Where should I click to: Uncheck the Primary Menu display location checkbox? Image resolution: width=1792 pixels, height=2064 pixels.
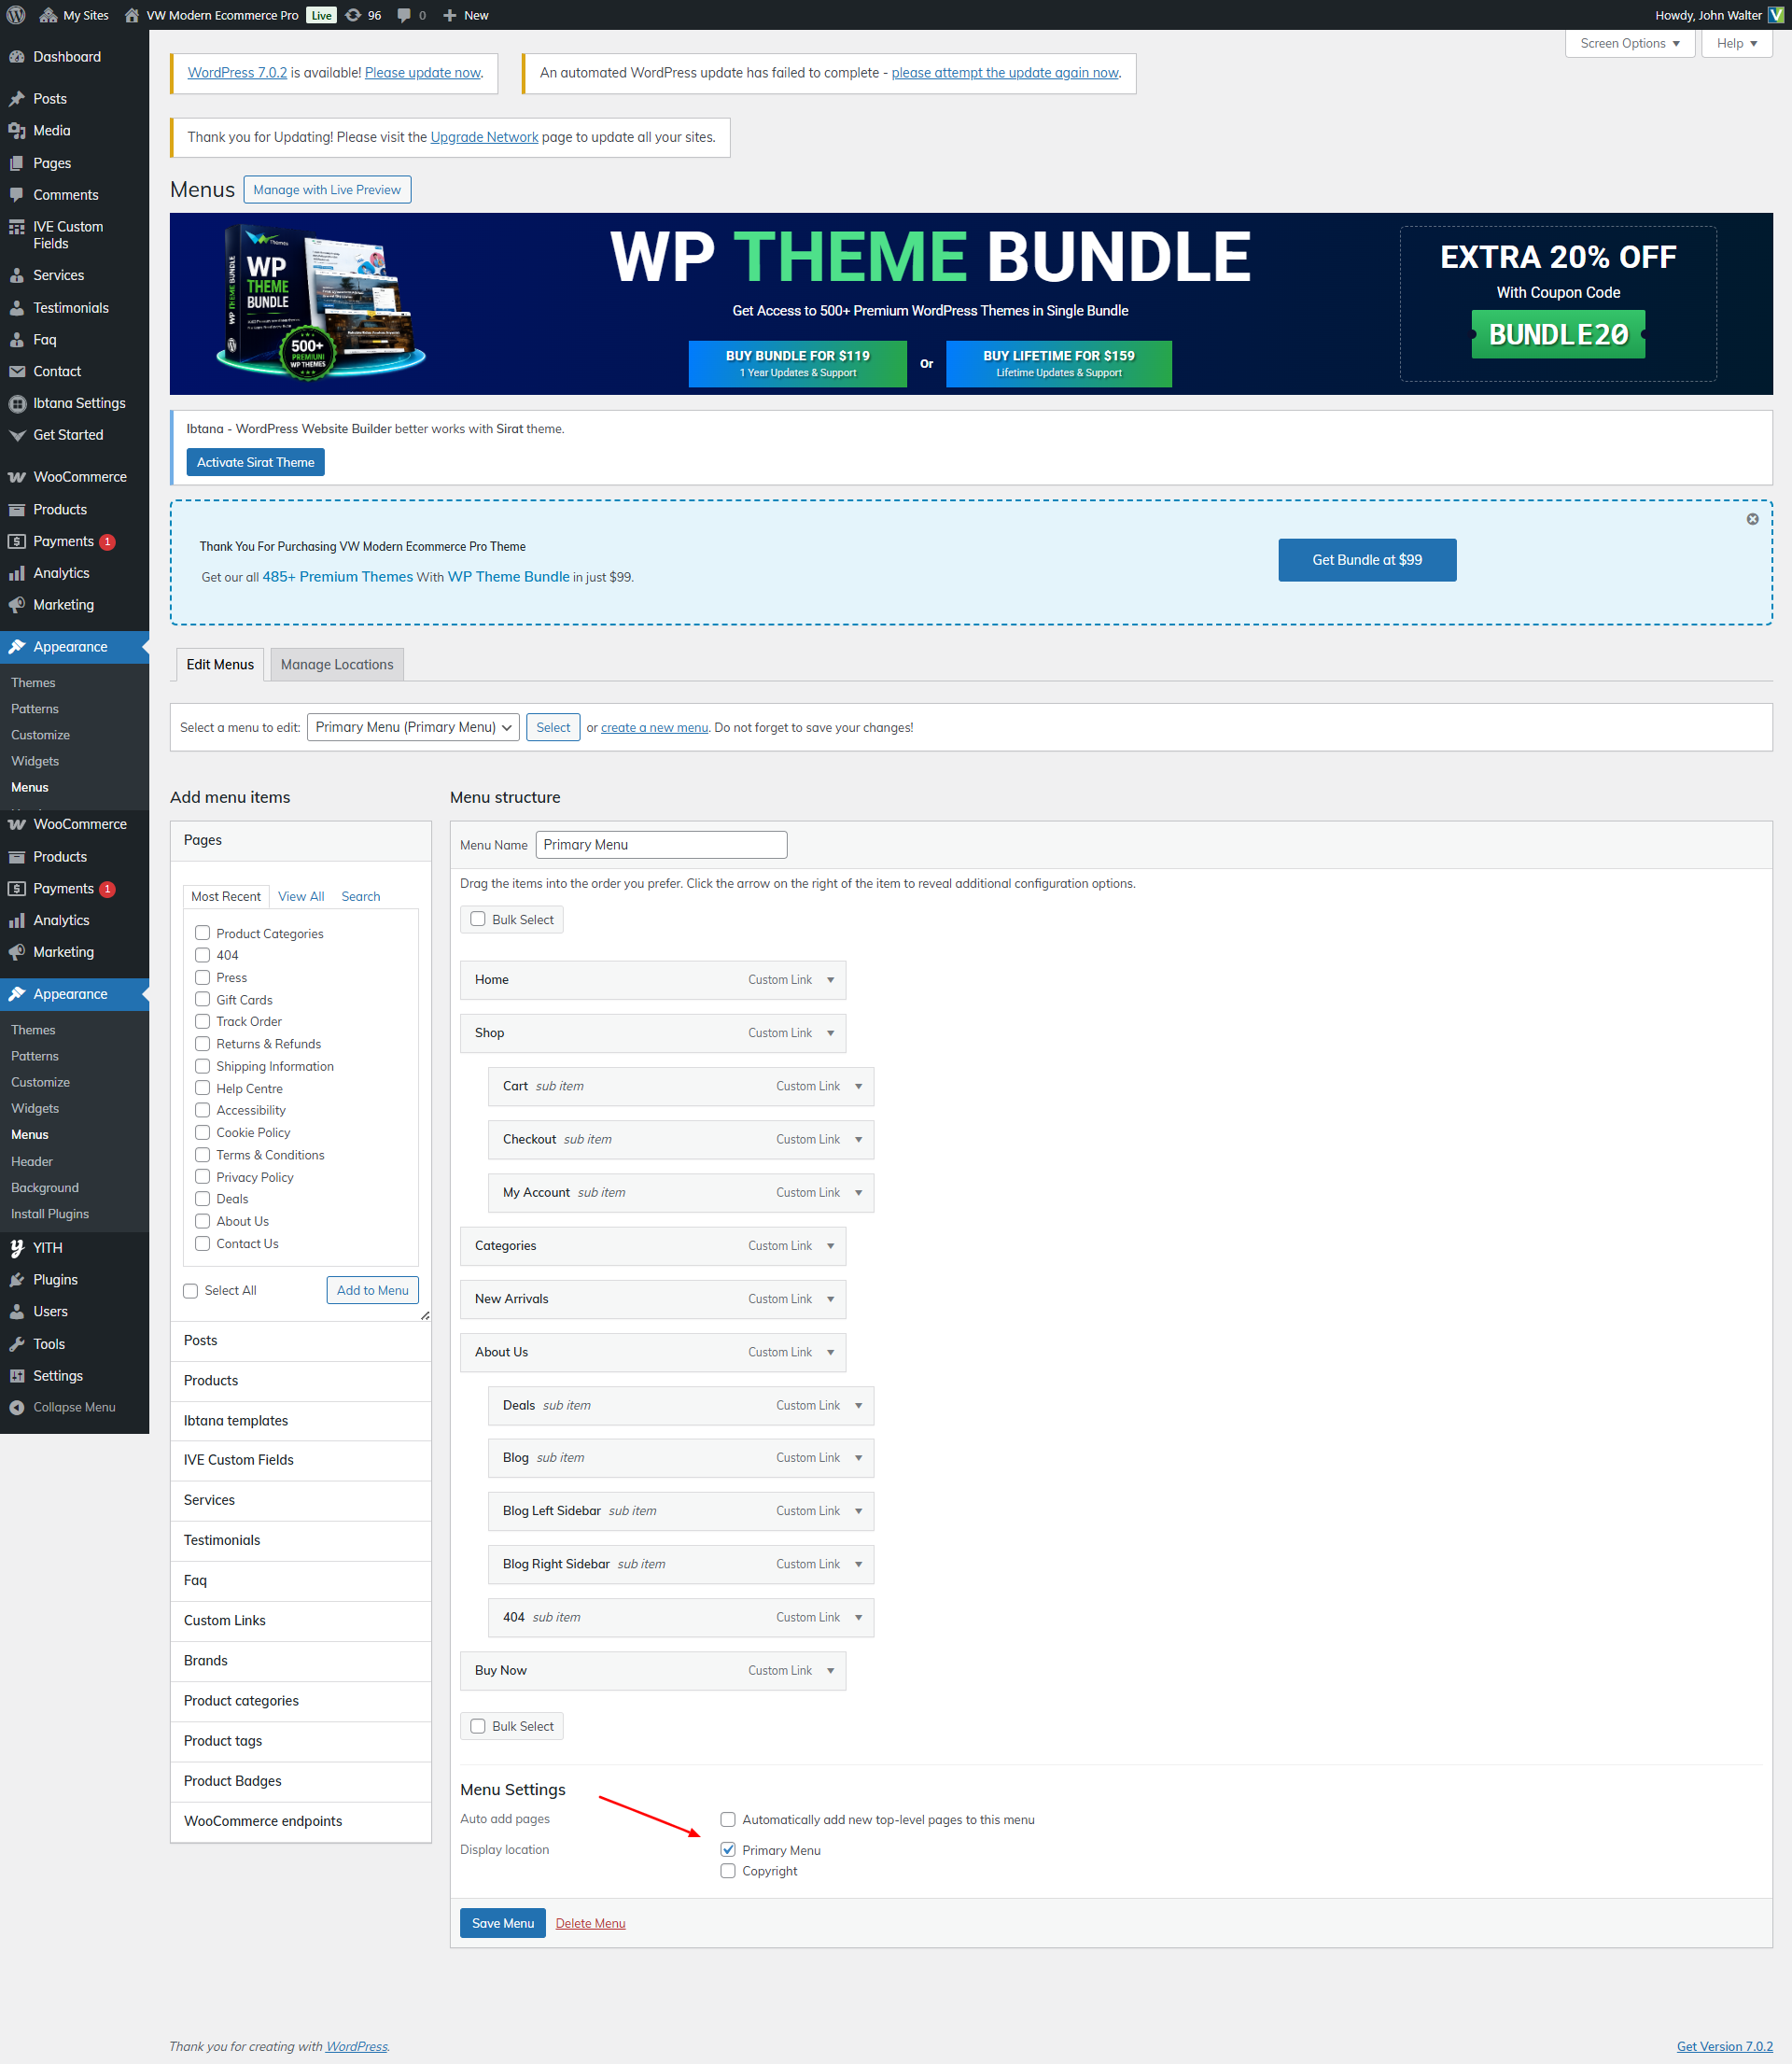[728, 1850]
